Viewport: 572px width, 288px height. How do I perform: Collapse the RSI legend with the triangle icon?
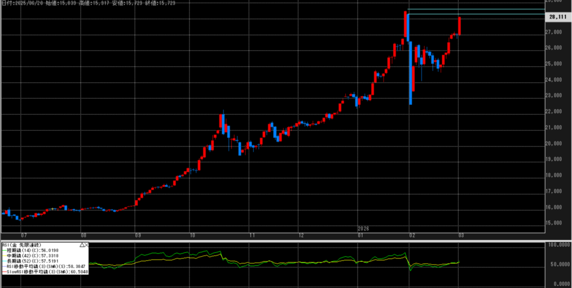(x=83, y=245)
